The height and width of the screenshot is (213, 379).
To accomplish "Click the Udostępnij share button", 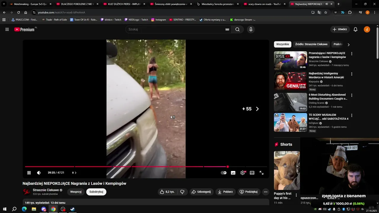I will click(201, 192).
